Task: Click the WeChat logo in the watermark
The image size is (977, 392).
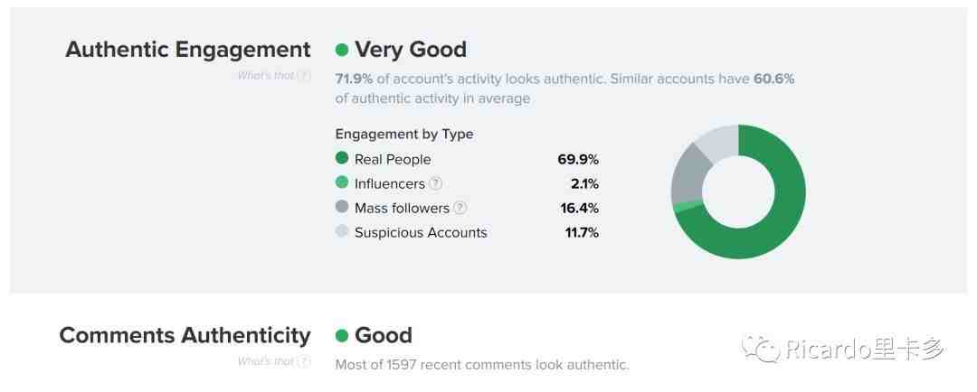Action: pyautogui.click(x=761, y=349)
